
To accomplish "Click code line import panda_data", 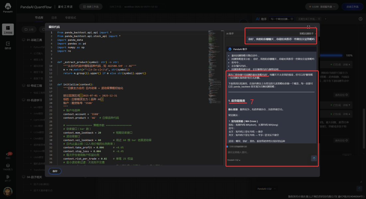I will 70,40.
